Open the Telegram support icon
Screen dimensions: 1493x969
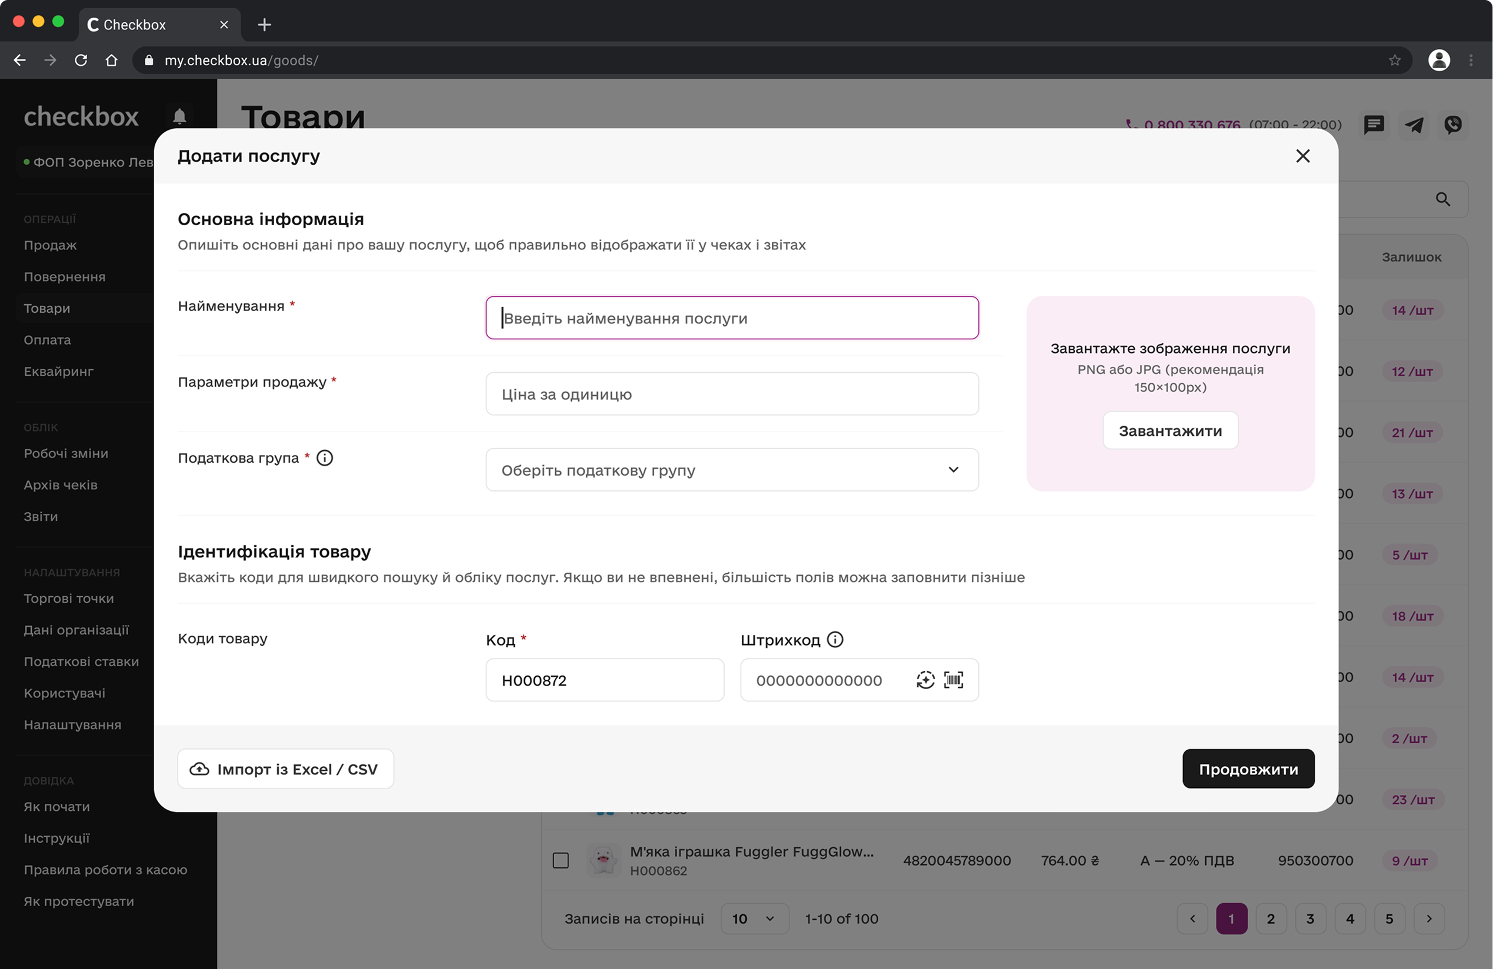(1414, 125)
